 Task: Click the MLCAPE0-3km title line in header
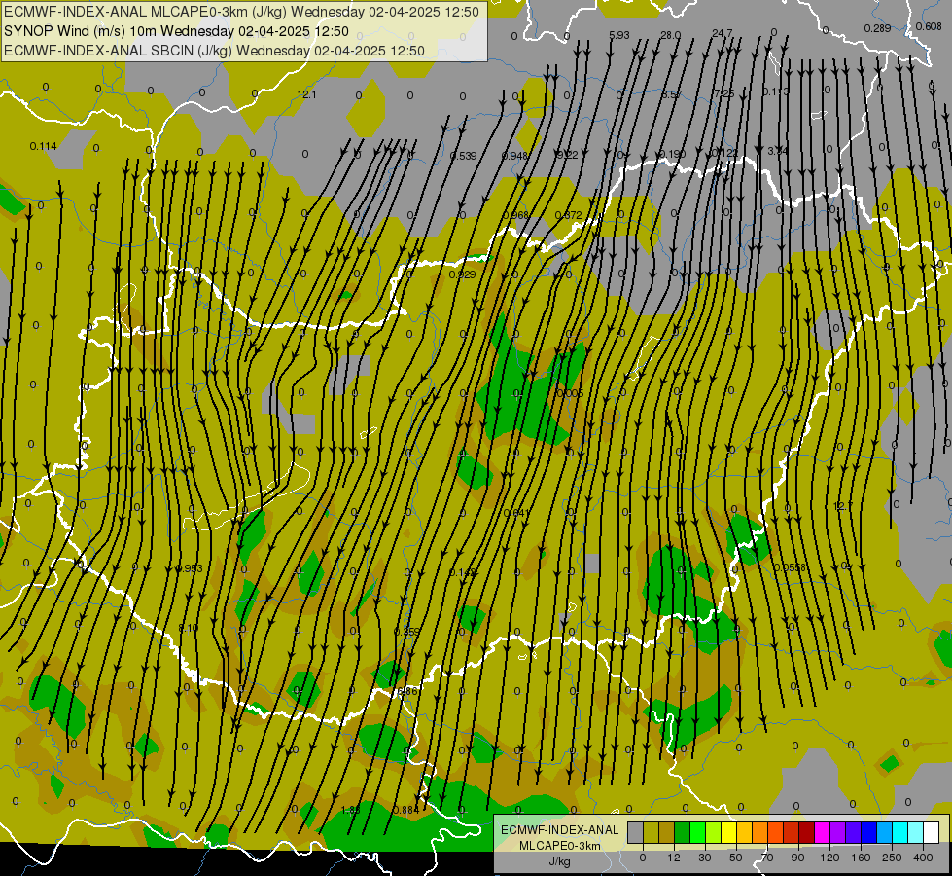tap(241, 12)
